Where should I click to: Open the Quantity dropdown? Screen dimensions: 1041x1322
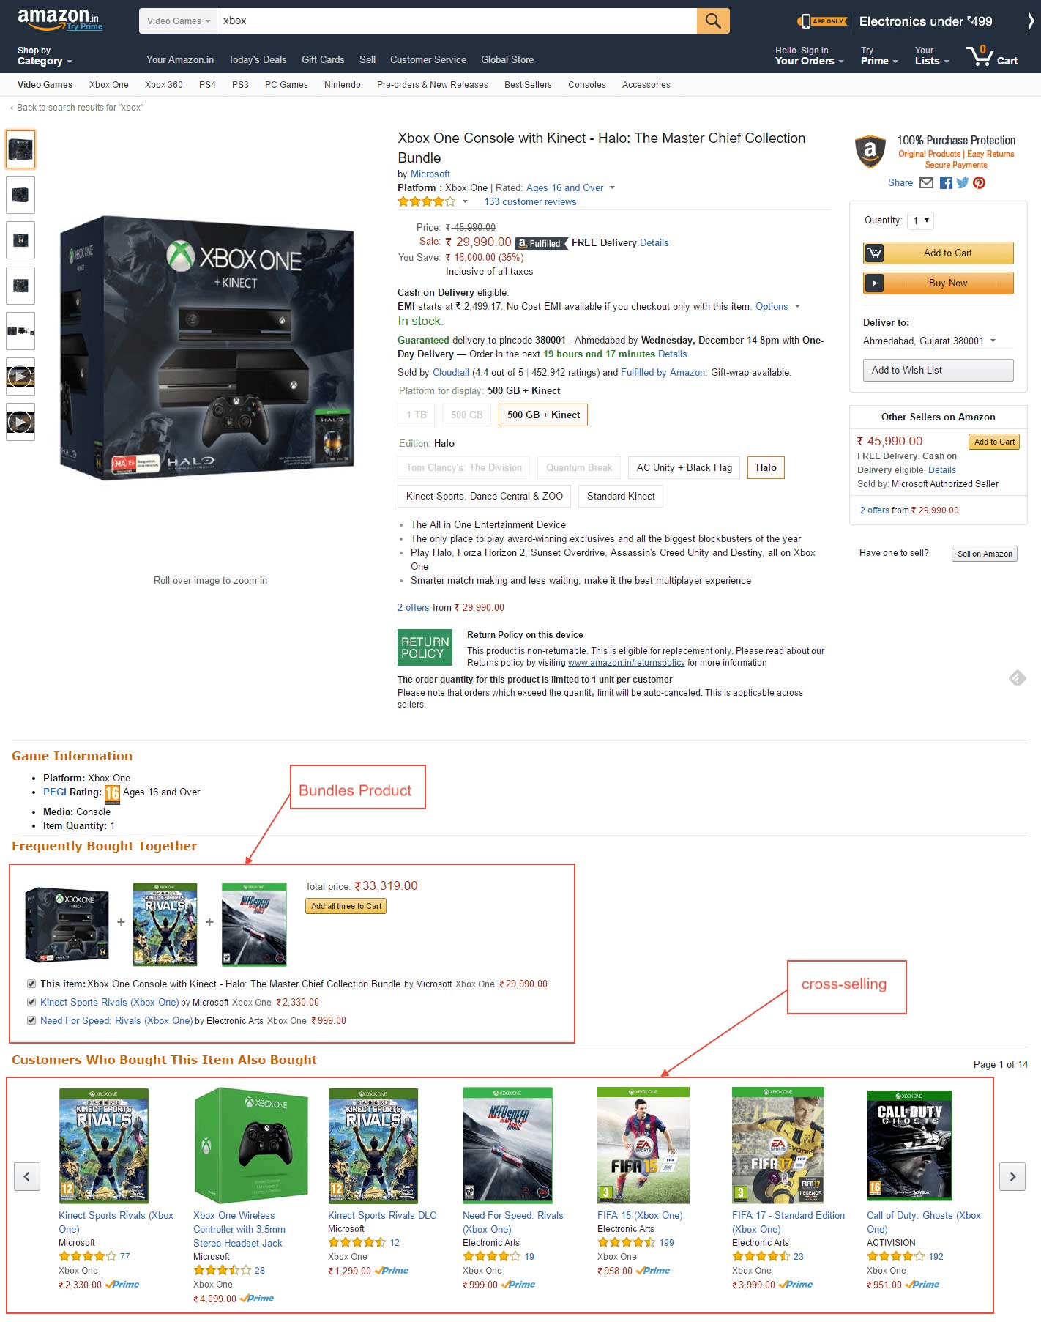coord(920,220)
